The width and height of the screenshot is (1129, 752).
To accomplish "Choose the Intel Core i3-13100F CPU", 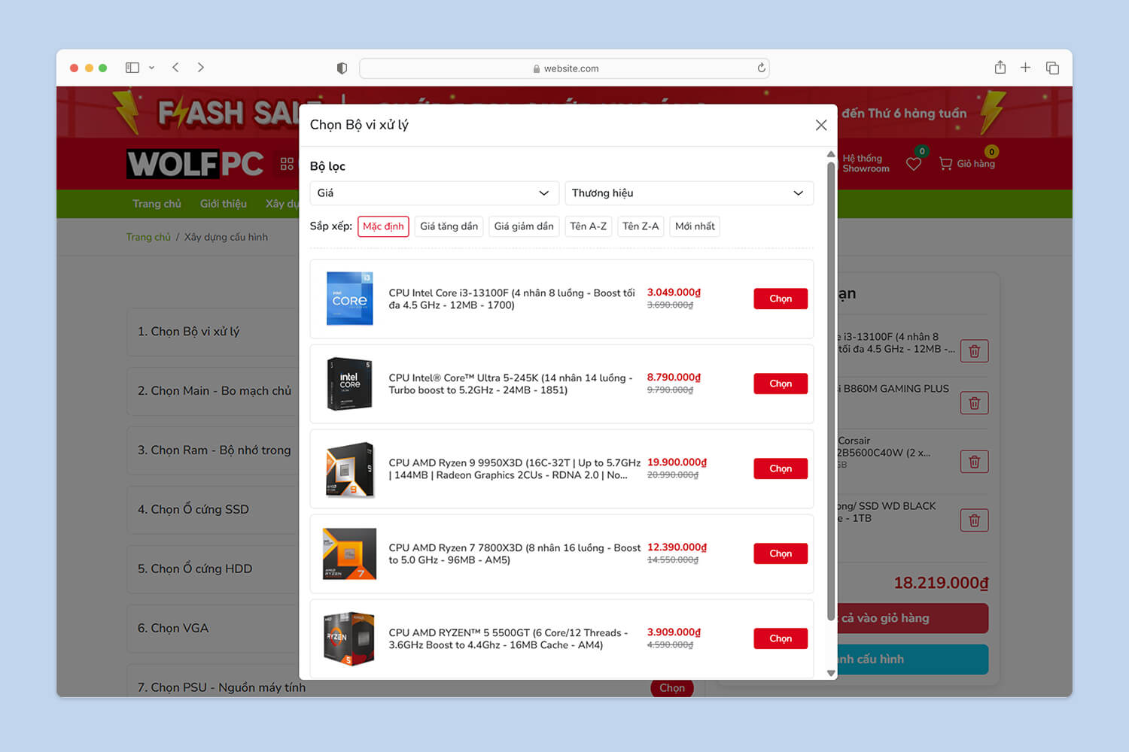I will click(x=781, y=299).
